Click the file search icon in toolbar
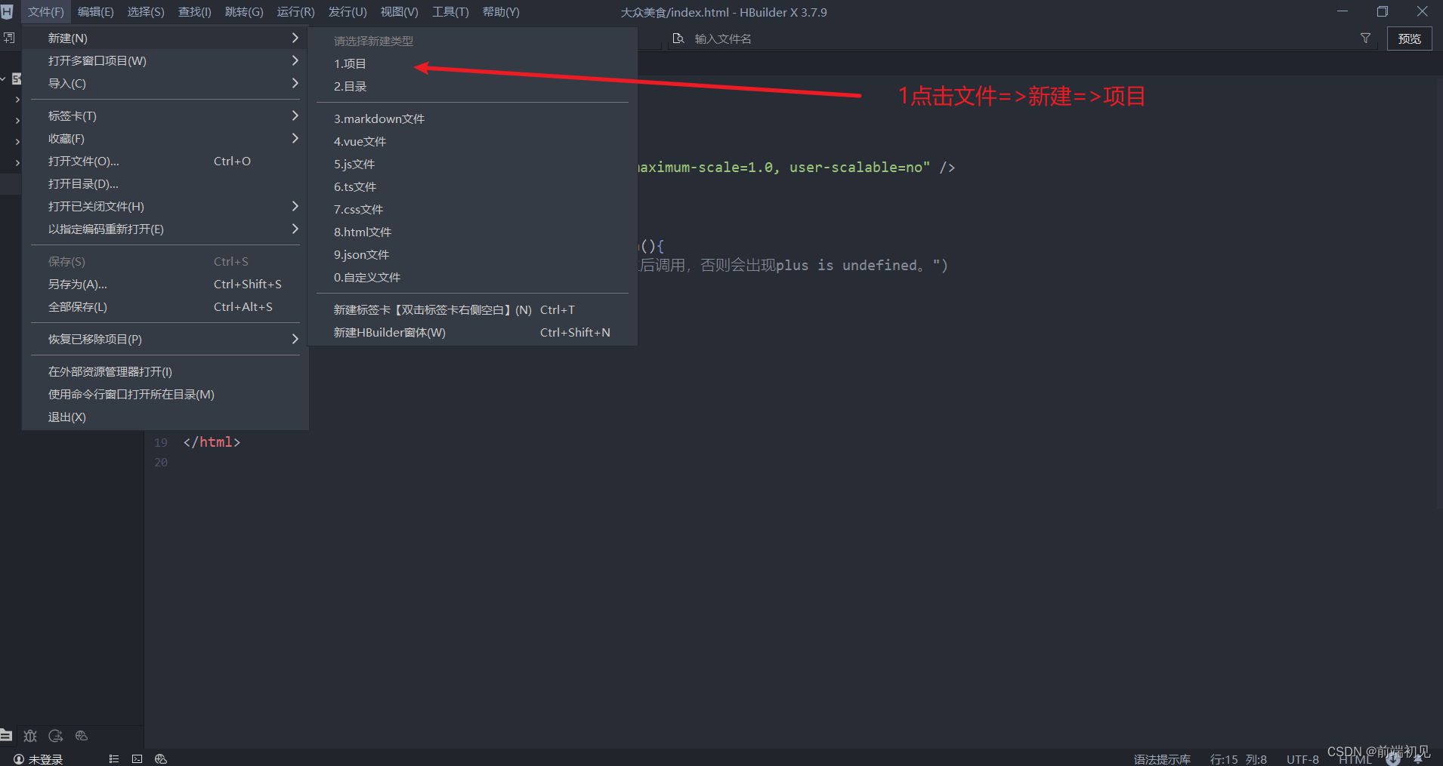This screenshot has height=766, width=1443. (678, 38)
